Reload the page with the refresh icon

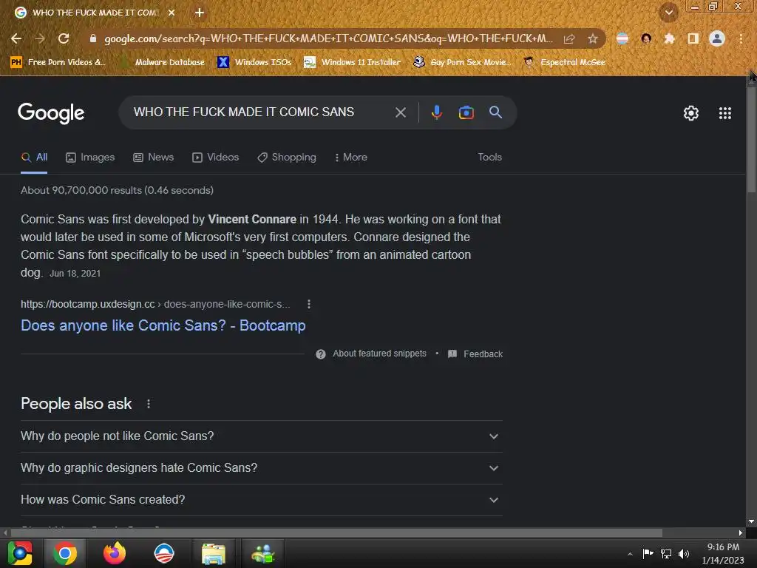tap(64, 38)
